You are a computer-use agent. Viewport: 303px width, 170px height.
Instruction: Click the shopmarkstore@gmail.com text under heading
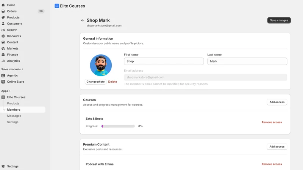click(x=104, y=26)
